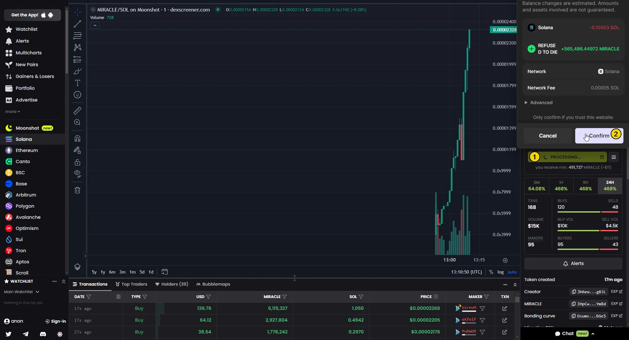
Task: Hide all drawings using the eye toggle
Action: pos(77,174)
